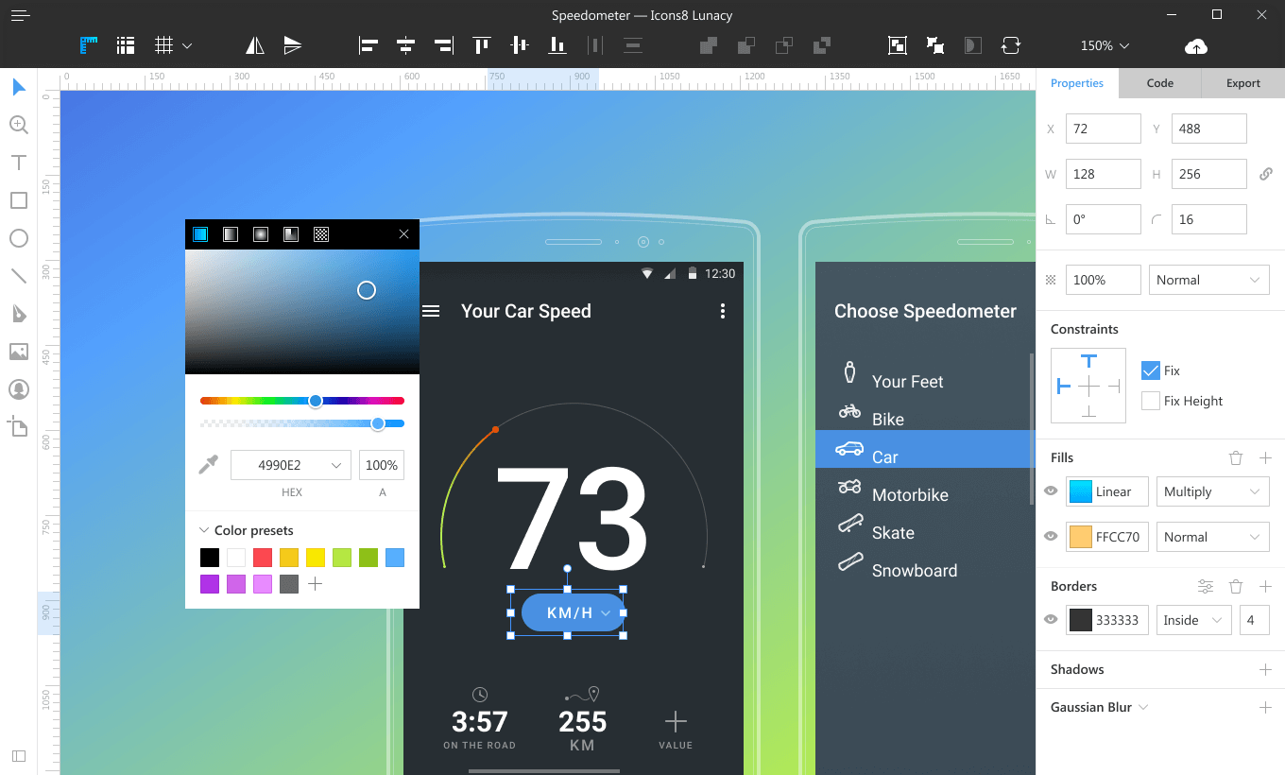Select the red color preset swatch
The width and height of the screenshot is (1285, 775).
(263, 558)
